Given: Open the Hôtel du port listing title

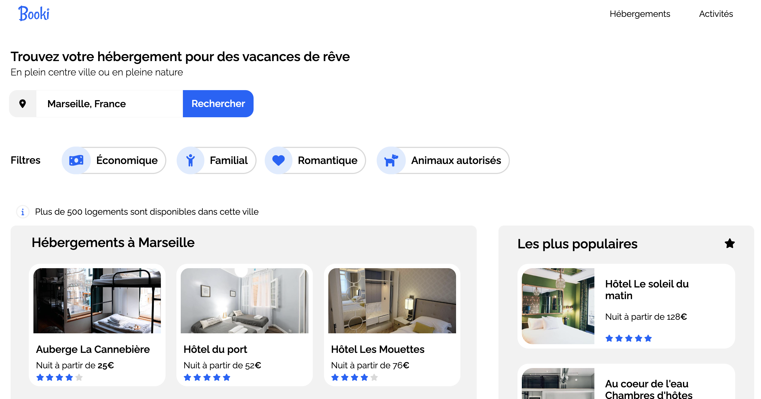Looking at the screenshot, I should [215, 349].
